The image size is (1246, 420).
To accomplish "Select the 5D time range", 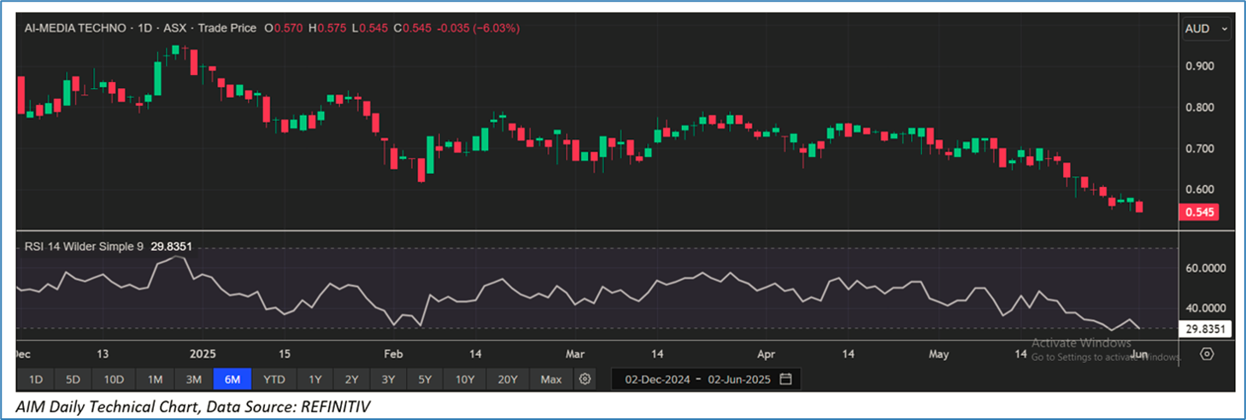I will 74,379.
